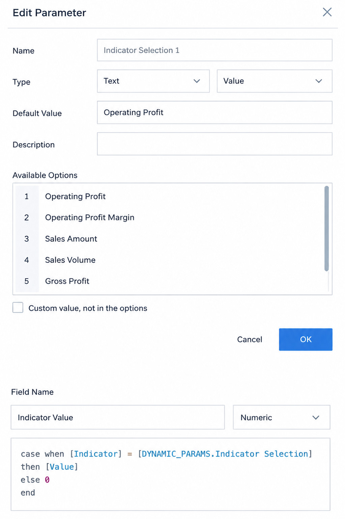The height and width of the screenshot is (519, 345).
Task: Click the Default Value field
Action: [x=214, y=112]
